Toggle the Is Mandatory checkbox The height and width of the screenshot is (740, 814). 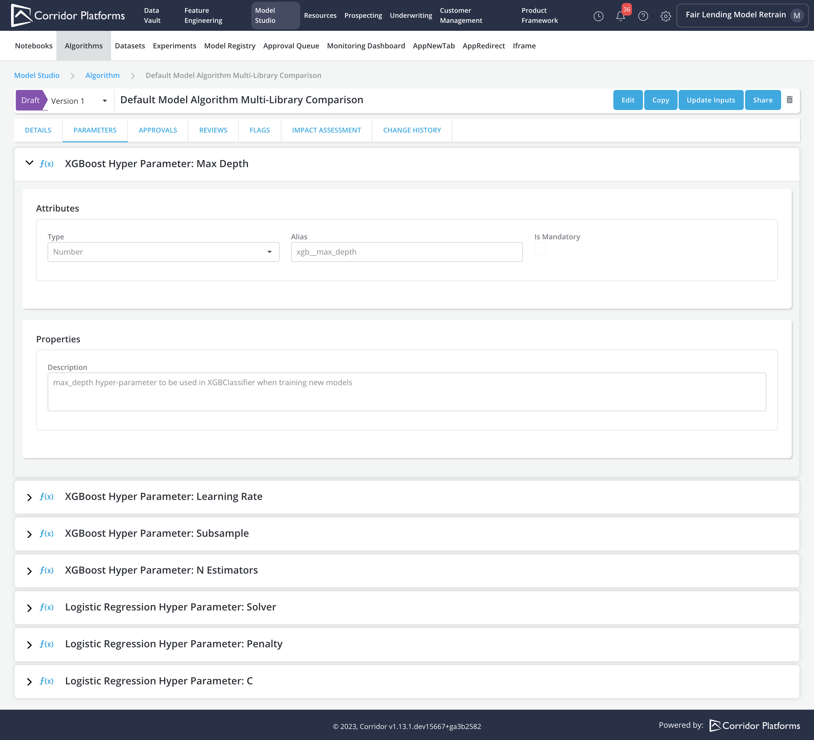point(540,249)
